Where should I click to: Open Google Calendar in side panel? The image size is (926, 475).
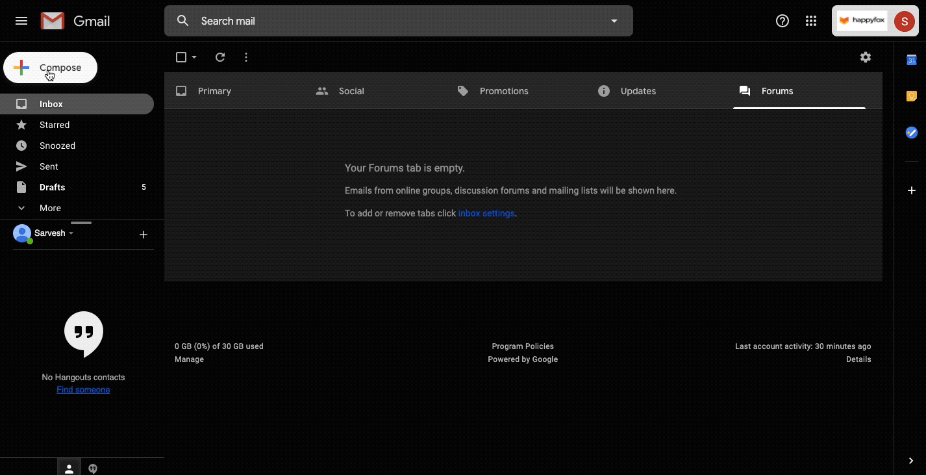[911, 60]
